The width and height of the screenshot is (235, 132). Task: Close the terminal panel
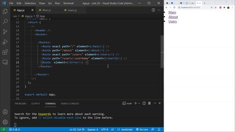click(160, 103)
